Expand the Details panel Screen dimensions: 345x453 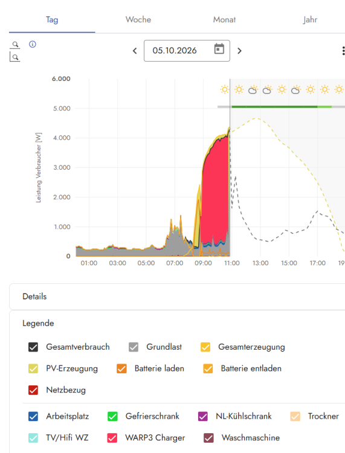click(x=177, y=297)
